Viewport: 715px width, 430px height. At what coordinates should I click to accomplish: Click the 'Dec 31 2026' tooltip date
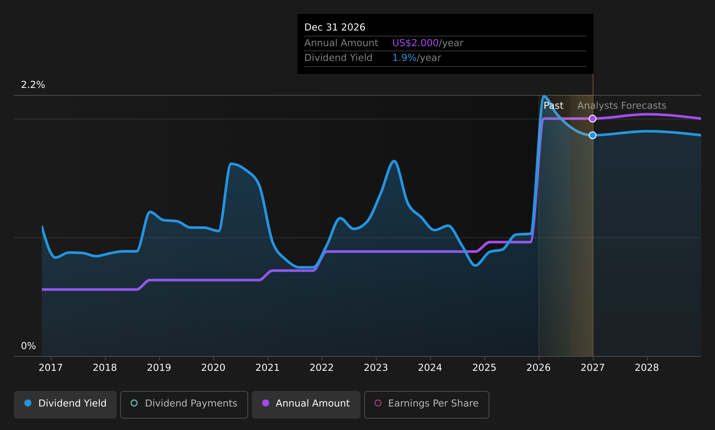pyautogui.click(x=335, y=27)
